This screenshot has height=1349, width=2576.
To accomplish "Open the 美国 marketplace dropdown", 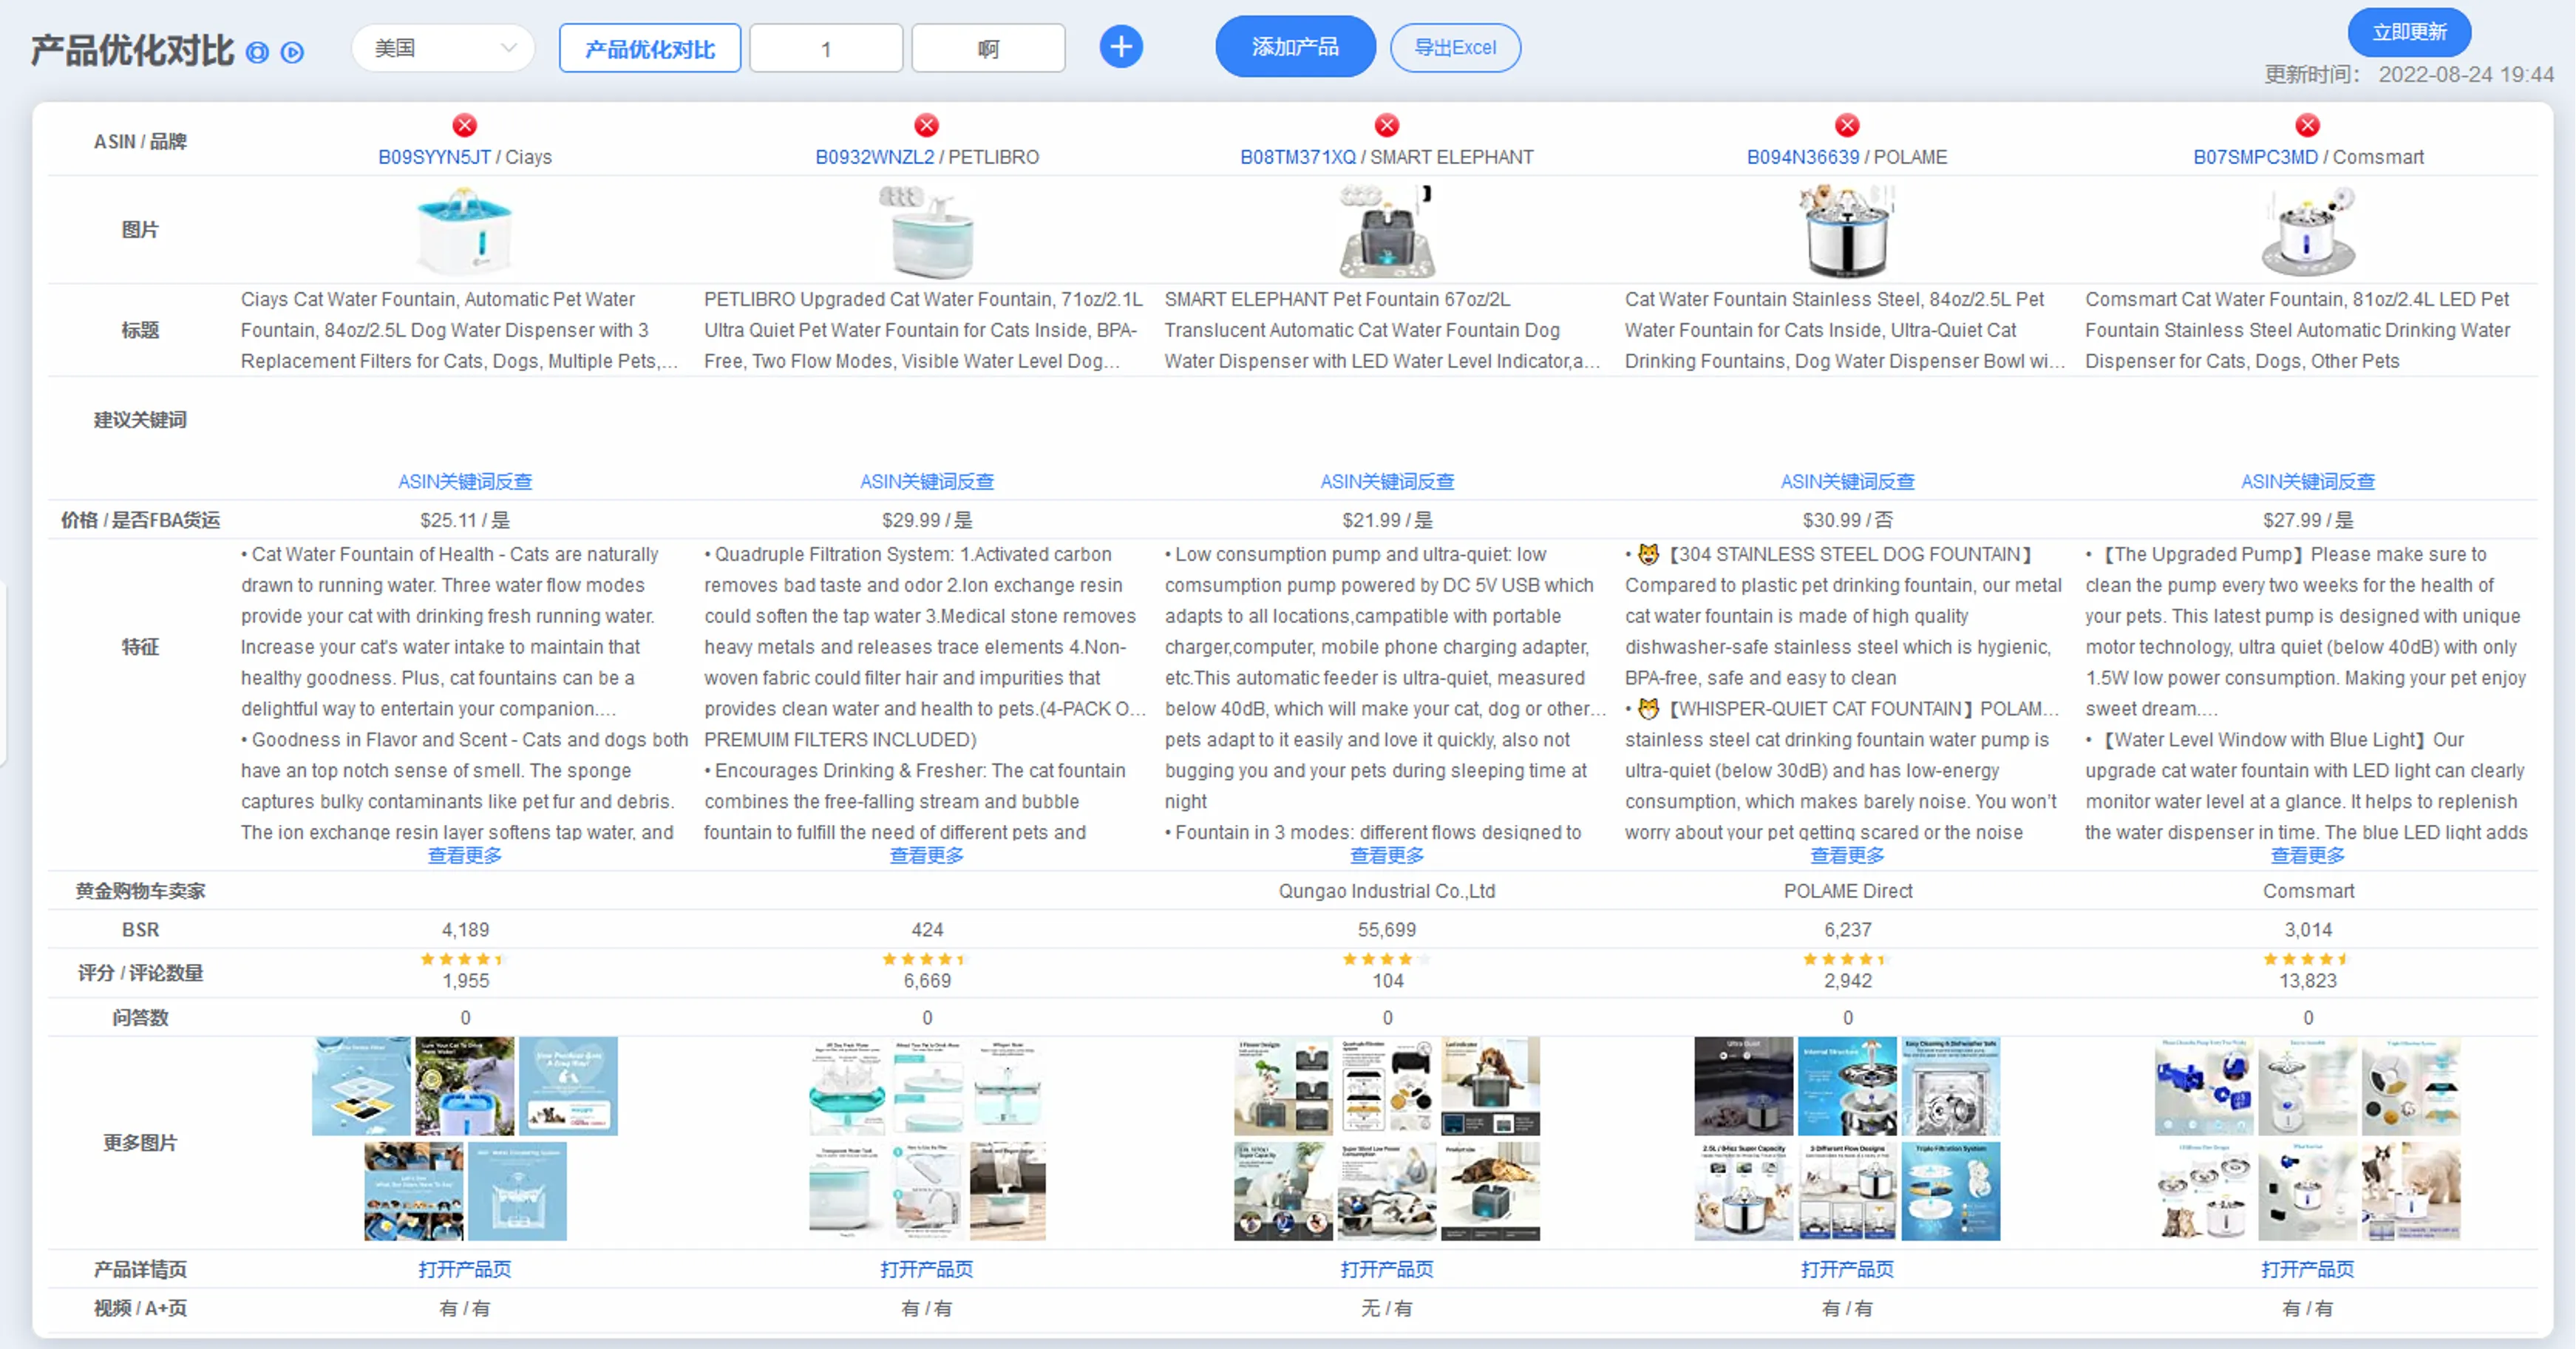I will click(x=443, y=48).
